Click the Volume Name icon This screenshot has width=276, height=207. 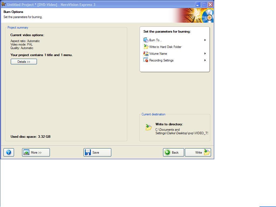(x=146, y=54)
